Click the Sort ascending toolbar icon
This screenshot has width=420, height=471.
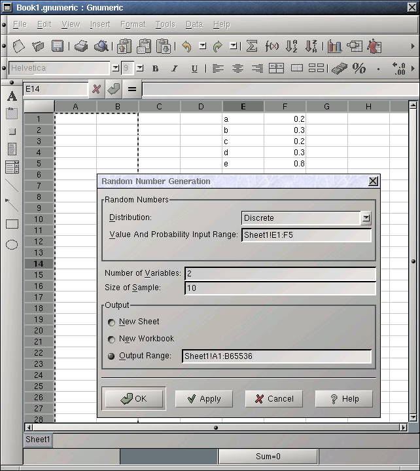click(x=292, y=47)
